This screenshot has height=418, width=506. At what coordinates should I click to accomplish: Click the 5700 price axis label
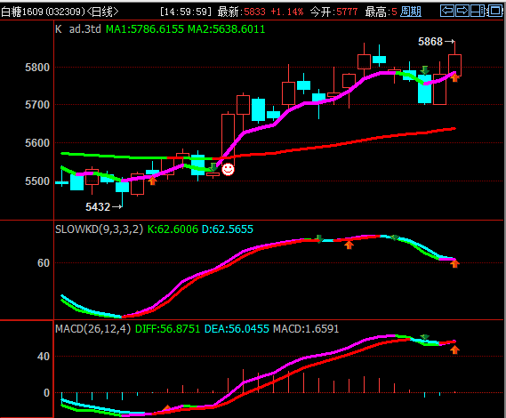pos(37,105)
